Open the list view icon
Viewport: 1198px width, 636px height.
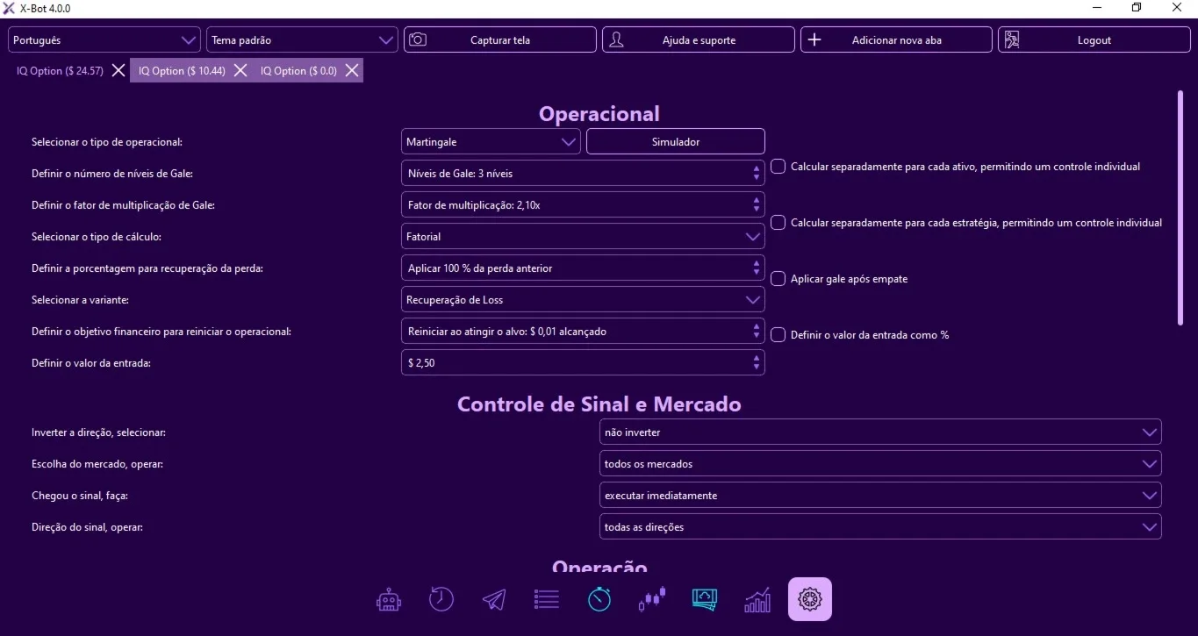click(x=547, y=599)
